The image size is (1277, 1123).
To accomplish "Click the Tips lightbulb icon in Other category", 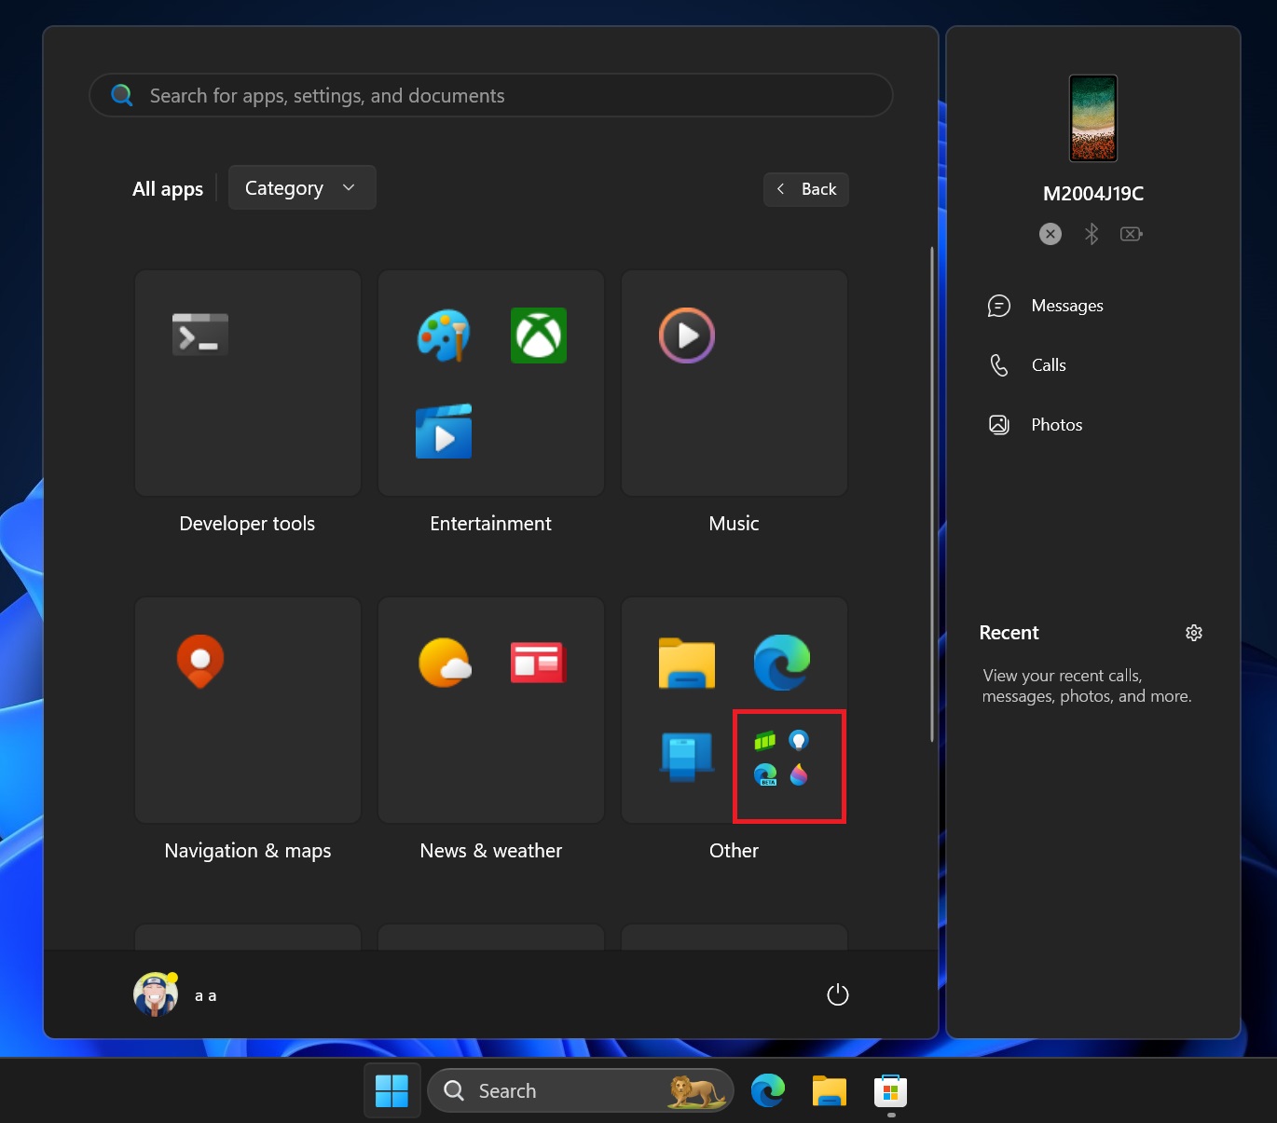I will (x=800, y=740).
